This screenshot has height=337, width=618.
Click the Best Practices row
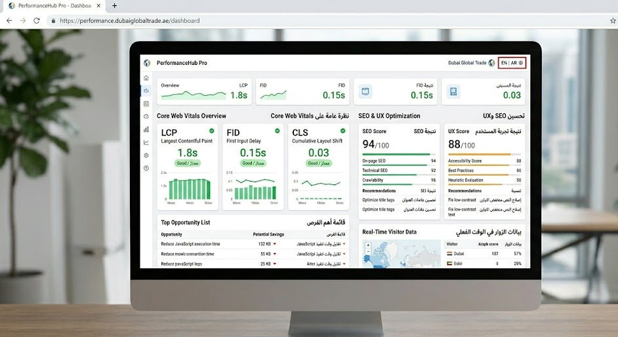(x=484, y=170)
